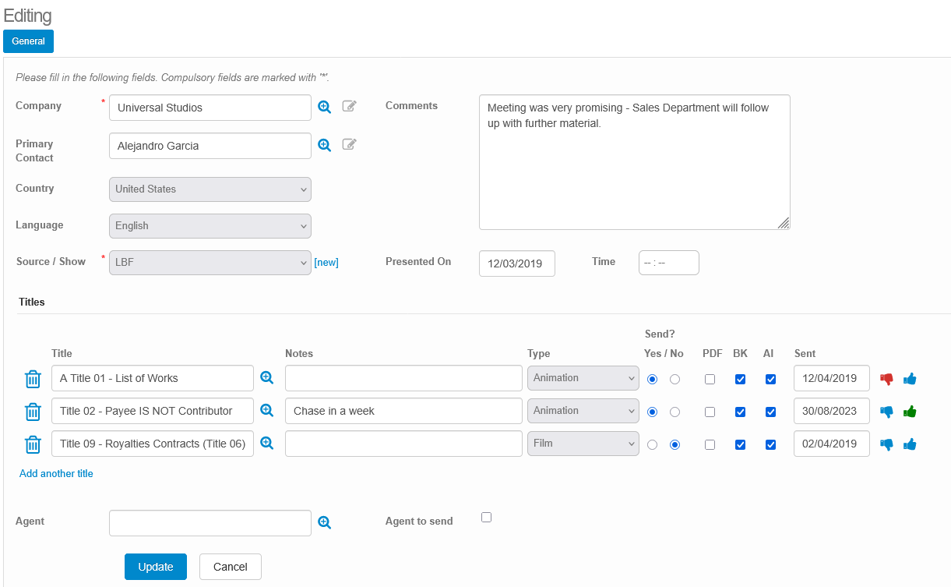Switch to the General tab
Image resolution: width=951 pixels, height=587 pixels.
click(x=28, y=41)
